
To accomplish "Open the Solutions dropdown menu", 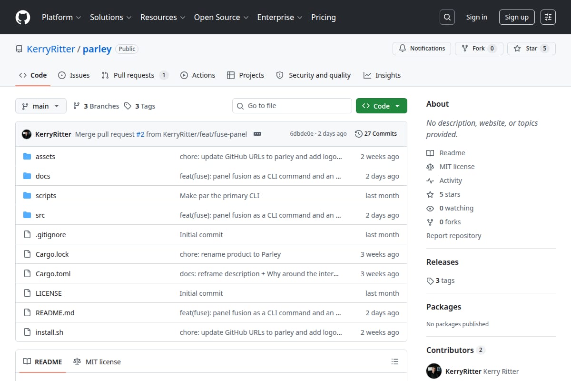I will pos(110,17).
